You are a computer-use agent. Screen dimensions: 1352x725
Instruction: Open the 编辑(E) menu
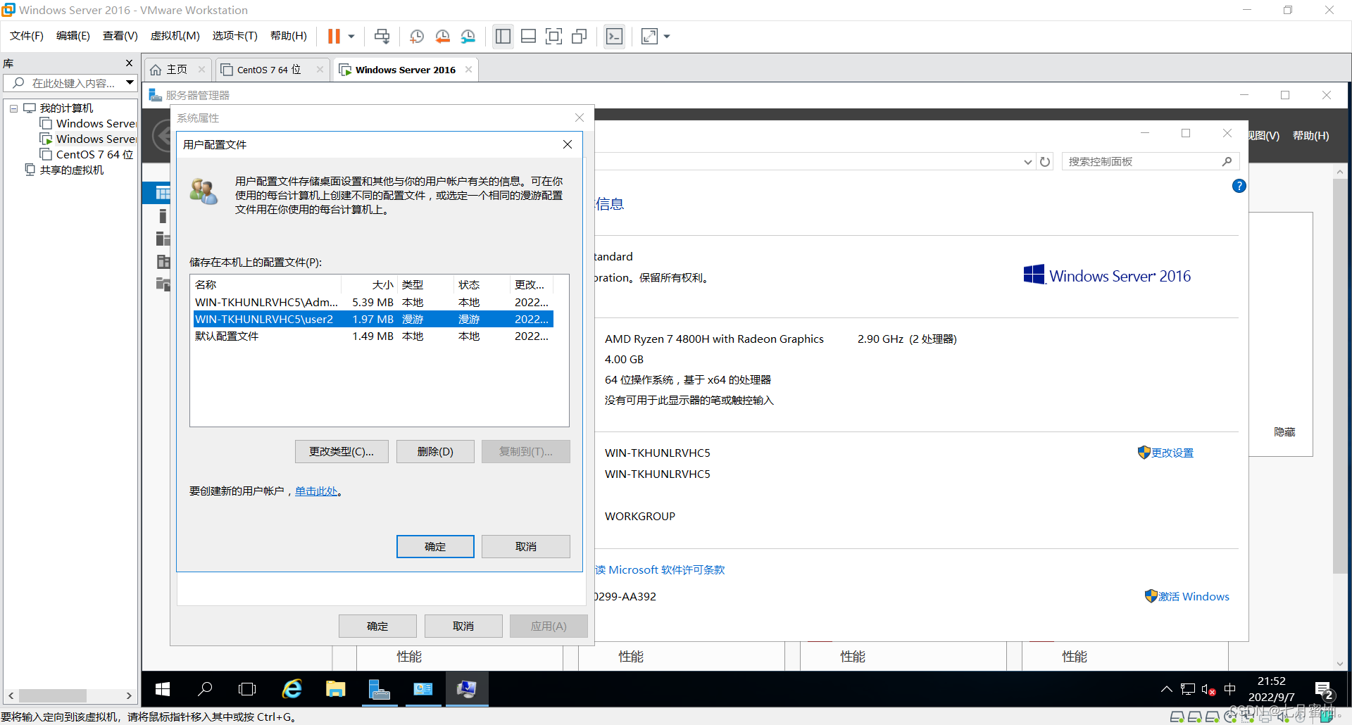73,36
